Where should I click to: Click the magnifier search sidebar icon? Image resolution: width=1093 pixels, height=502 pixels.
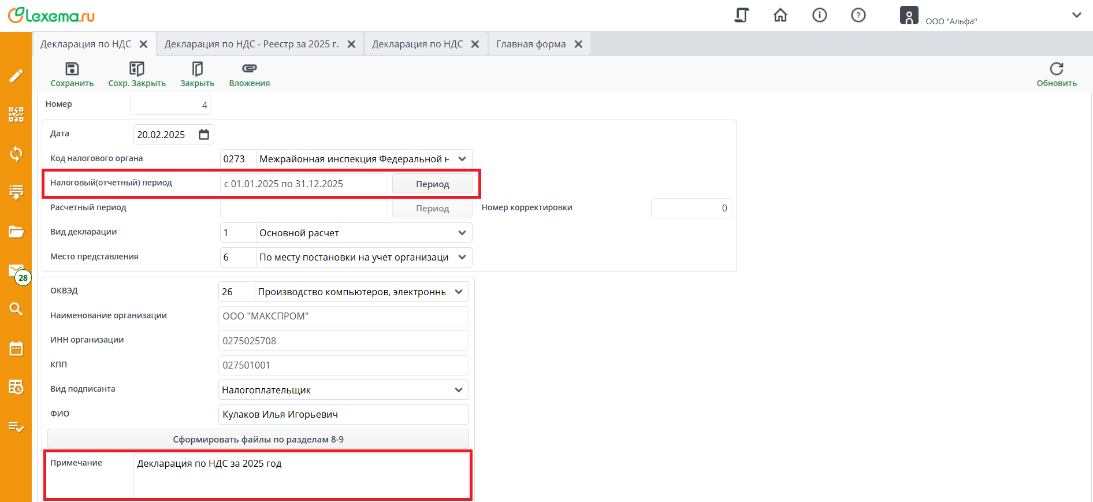click(x=16, y=309)
